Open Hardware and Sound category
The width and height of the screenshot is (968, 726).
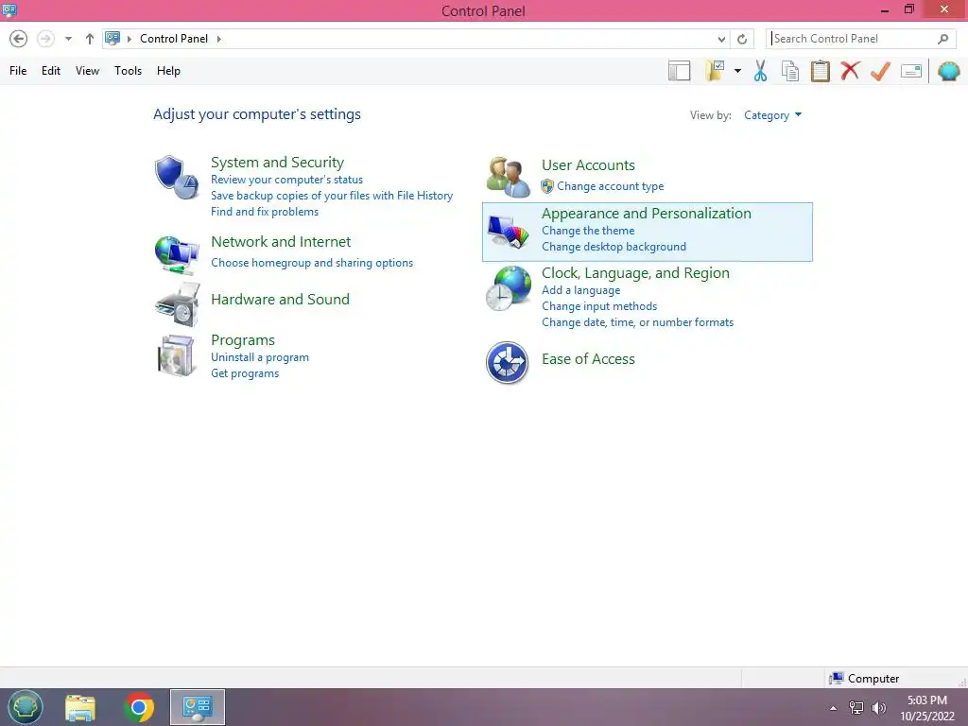click(x=280, y=300)
